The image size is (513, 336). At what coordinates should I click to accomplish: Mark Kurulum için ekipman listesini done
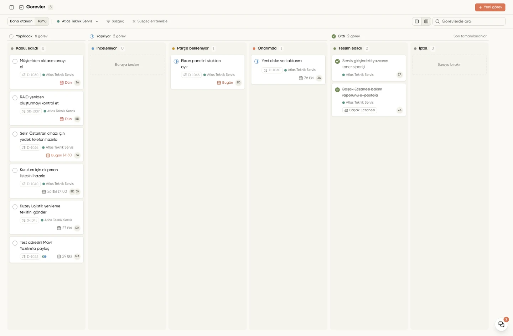(x=15, y=170)
